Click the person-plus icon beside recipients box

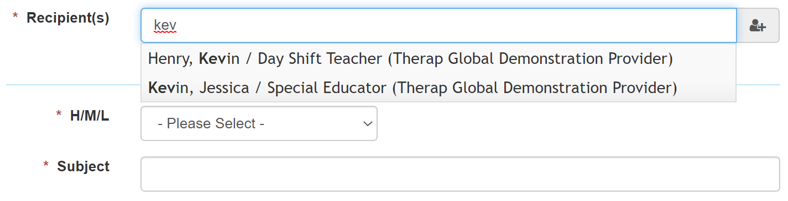758,25
